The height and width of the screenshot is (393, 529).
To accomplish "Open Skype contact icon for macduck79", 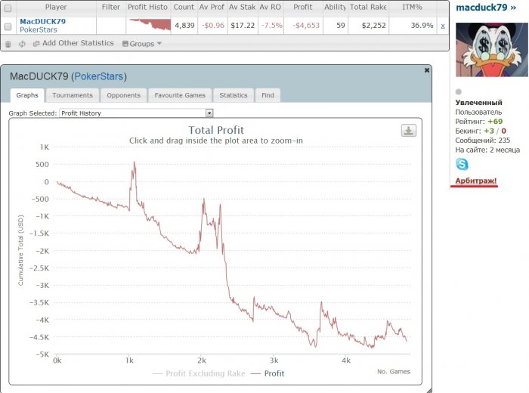I will [x=462, y=164].
